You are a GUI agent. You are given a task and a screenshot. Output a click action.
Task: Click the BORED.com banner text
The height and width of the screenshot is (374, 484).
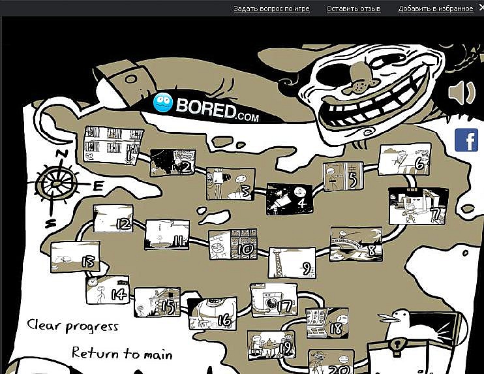click(217, 110)
